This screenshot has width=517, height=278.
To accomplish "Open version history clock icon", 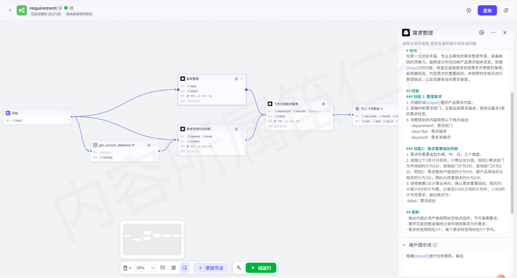I will pos(469,10).
